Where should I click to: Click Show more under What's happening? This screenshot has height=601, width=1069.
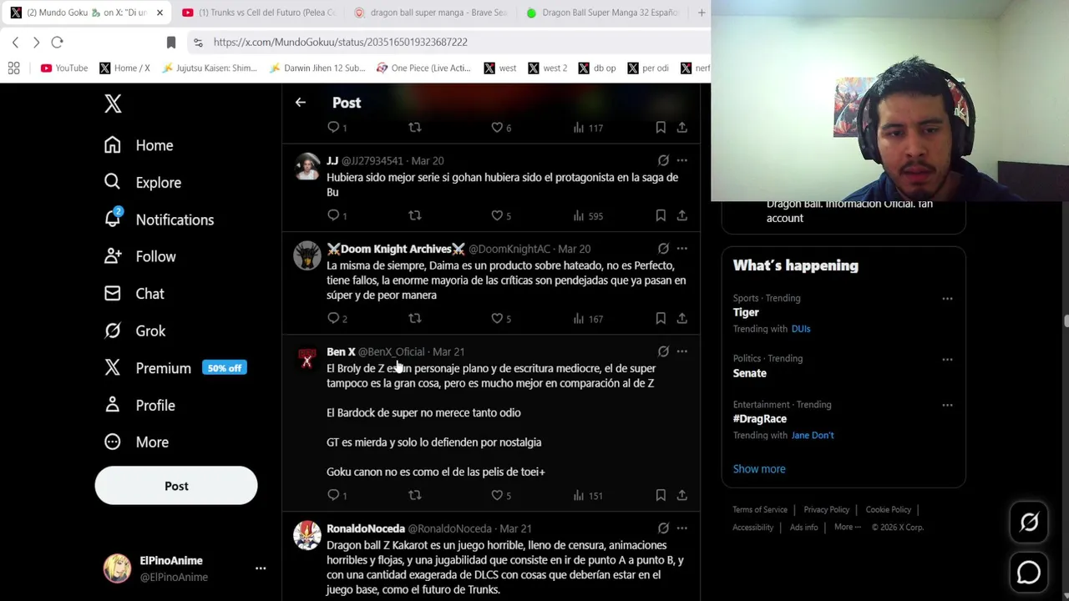coord(759,469)
